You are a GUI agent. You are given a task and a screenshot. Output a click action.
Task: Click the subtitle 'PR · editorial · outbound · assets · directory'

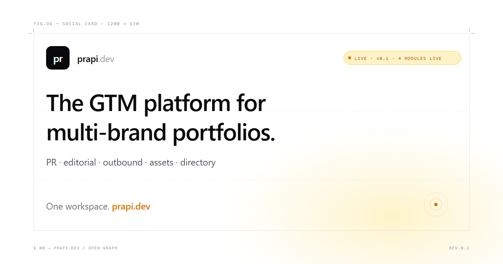pyautogui.click(x=131, y=163)
